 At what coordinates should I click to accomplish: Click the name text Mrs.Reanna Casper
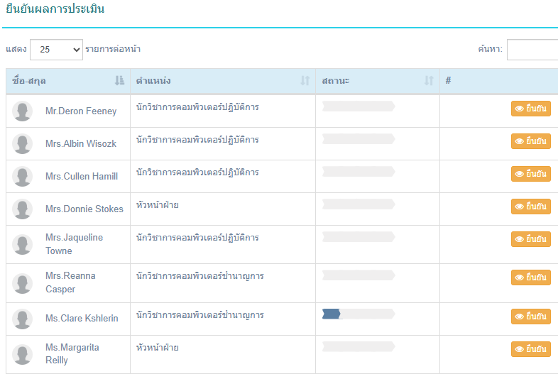(x=70, y=282)
